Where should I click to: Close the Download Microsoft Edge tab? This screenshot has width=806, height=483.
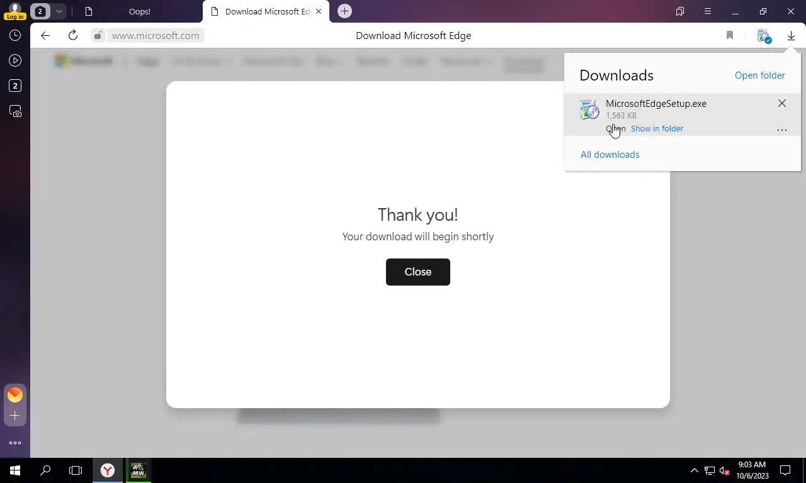[319, 11]
